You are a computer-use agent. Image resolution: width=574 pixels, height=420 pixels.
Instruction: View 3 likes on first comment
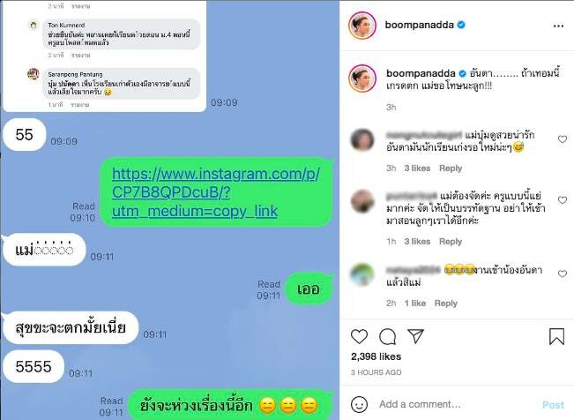(x=417, y=169)
